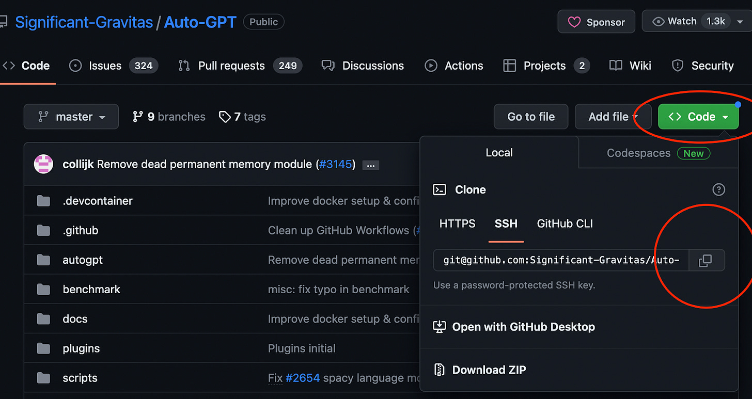Click the Go to file button

[x=530, y=117]
